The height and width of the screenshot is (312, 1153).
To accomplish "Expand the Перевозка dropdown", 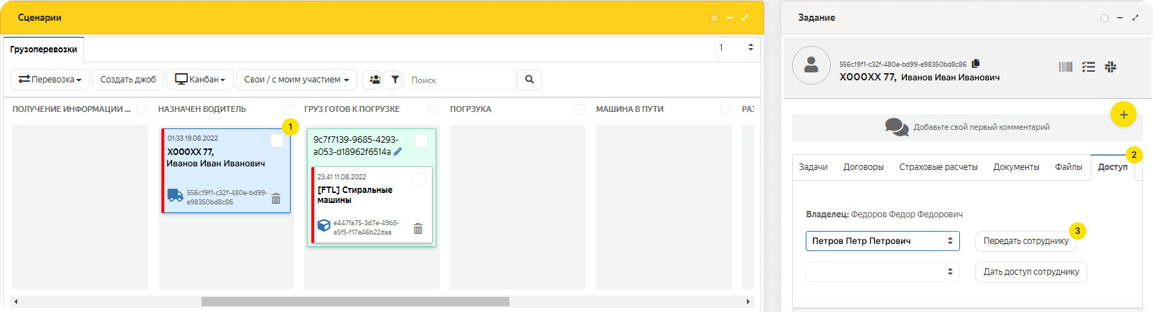I will [50, 80].
